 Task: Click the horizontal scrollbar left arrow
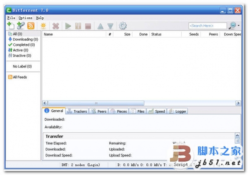tap(45, 103)
